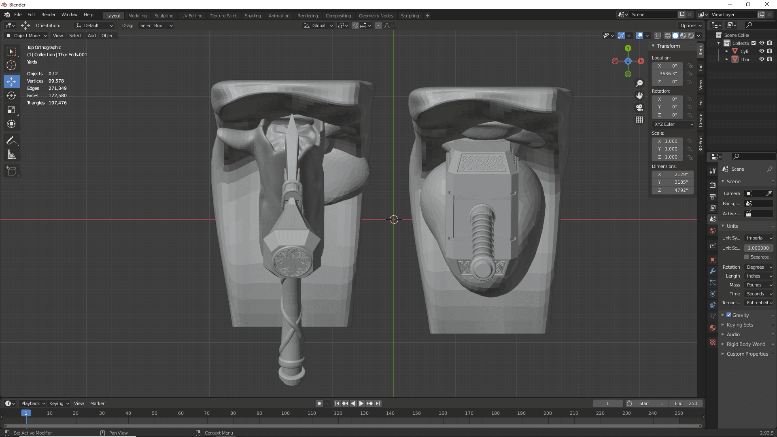Activate the Scale tool
The image size is (777, 437).
[11, 110]
